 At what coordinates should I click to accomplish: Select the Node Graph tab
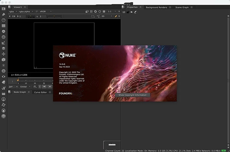click(x=20, y=92)
